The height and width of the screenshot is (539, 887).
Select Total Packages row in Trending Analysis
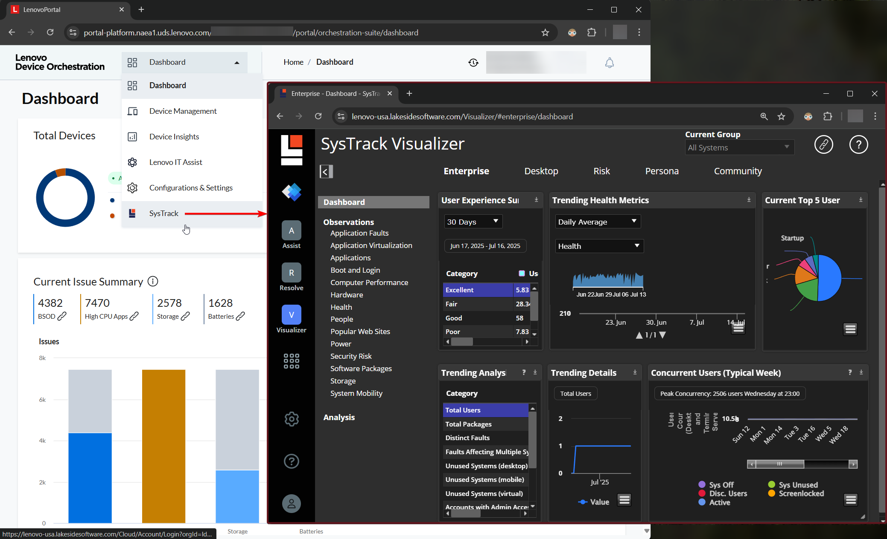tap(486, 424)
